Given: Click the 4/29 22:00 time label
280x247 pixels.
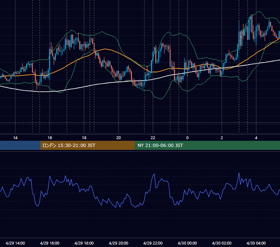Looking at the screenshot, I should 153,243.
